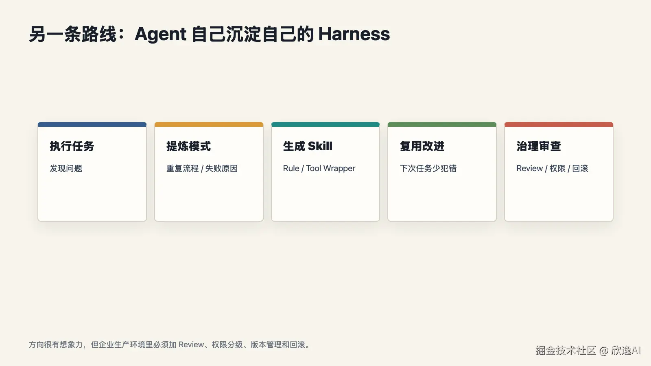
Task: Select the 执行任务 card heading
Action: 72,146
